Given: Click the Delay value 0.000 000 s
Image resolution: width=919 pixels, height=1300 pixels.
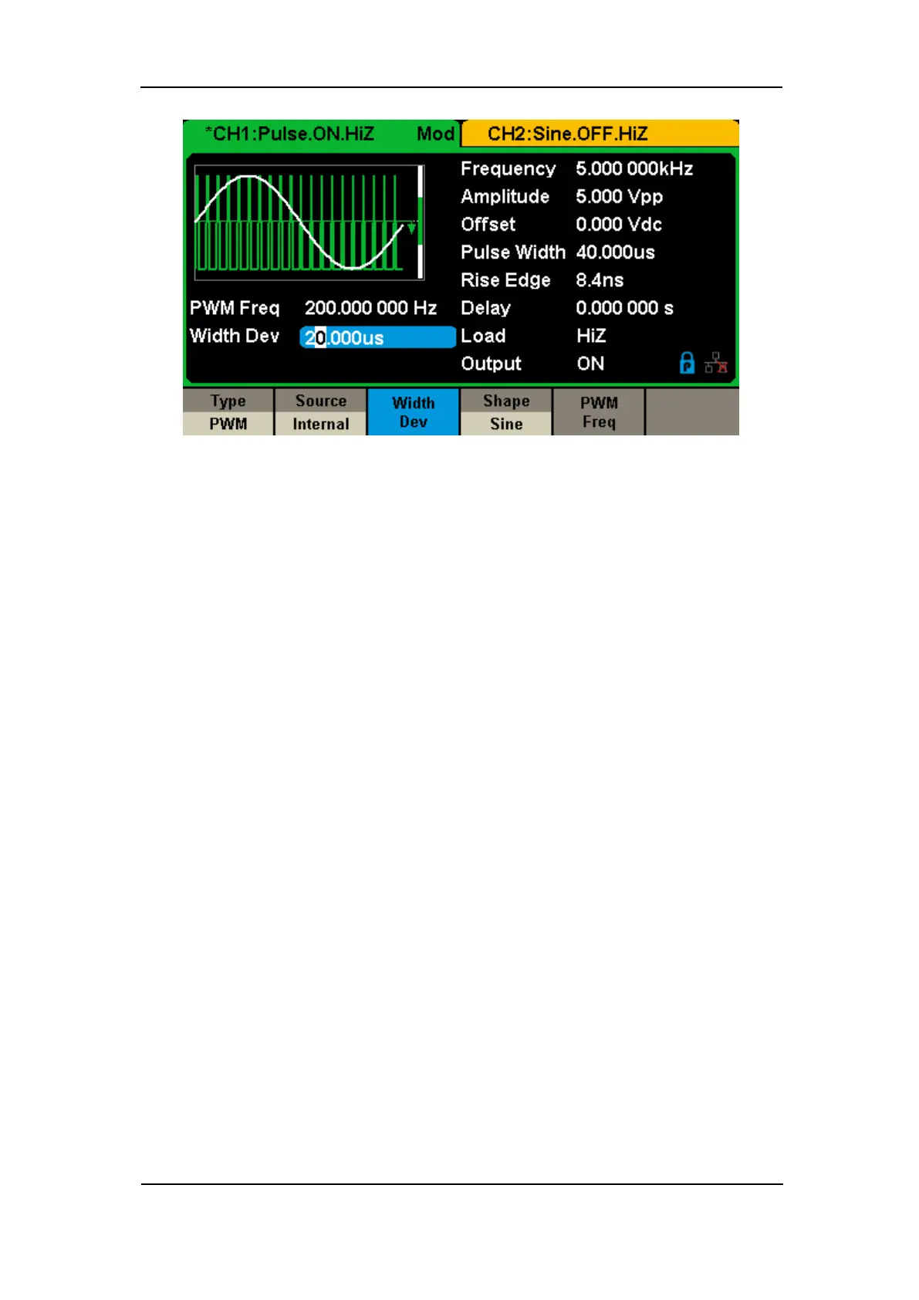Looking at the screenshot, I should [624, 308].
